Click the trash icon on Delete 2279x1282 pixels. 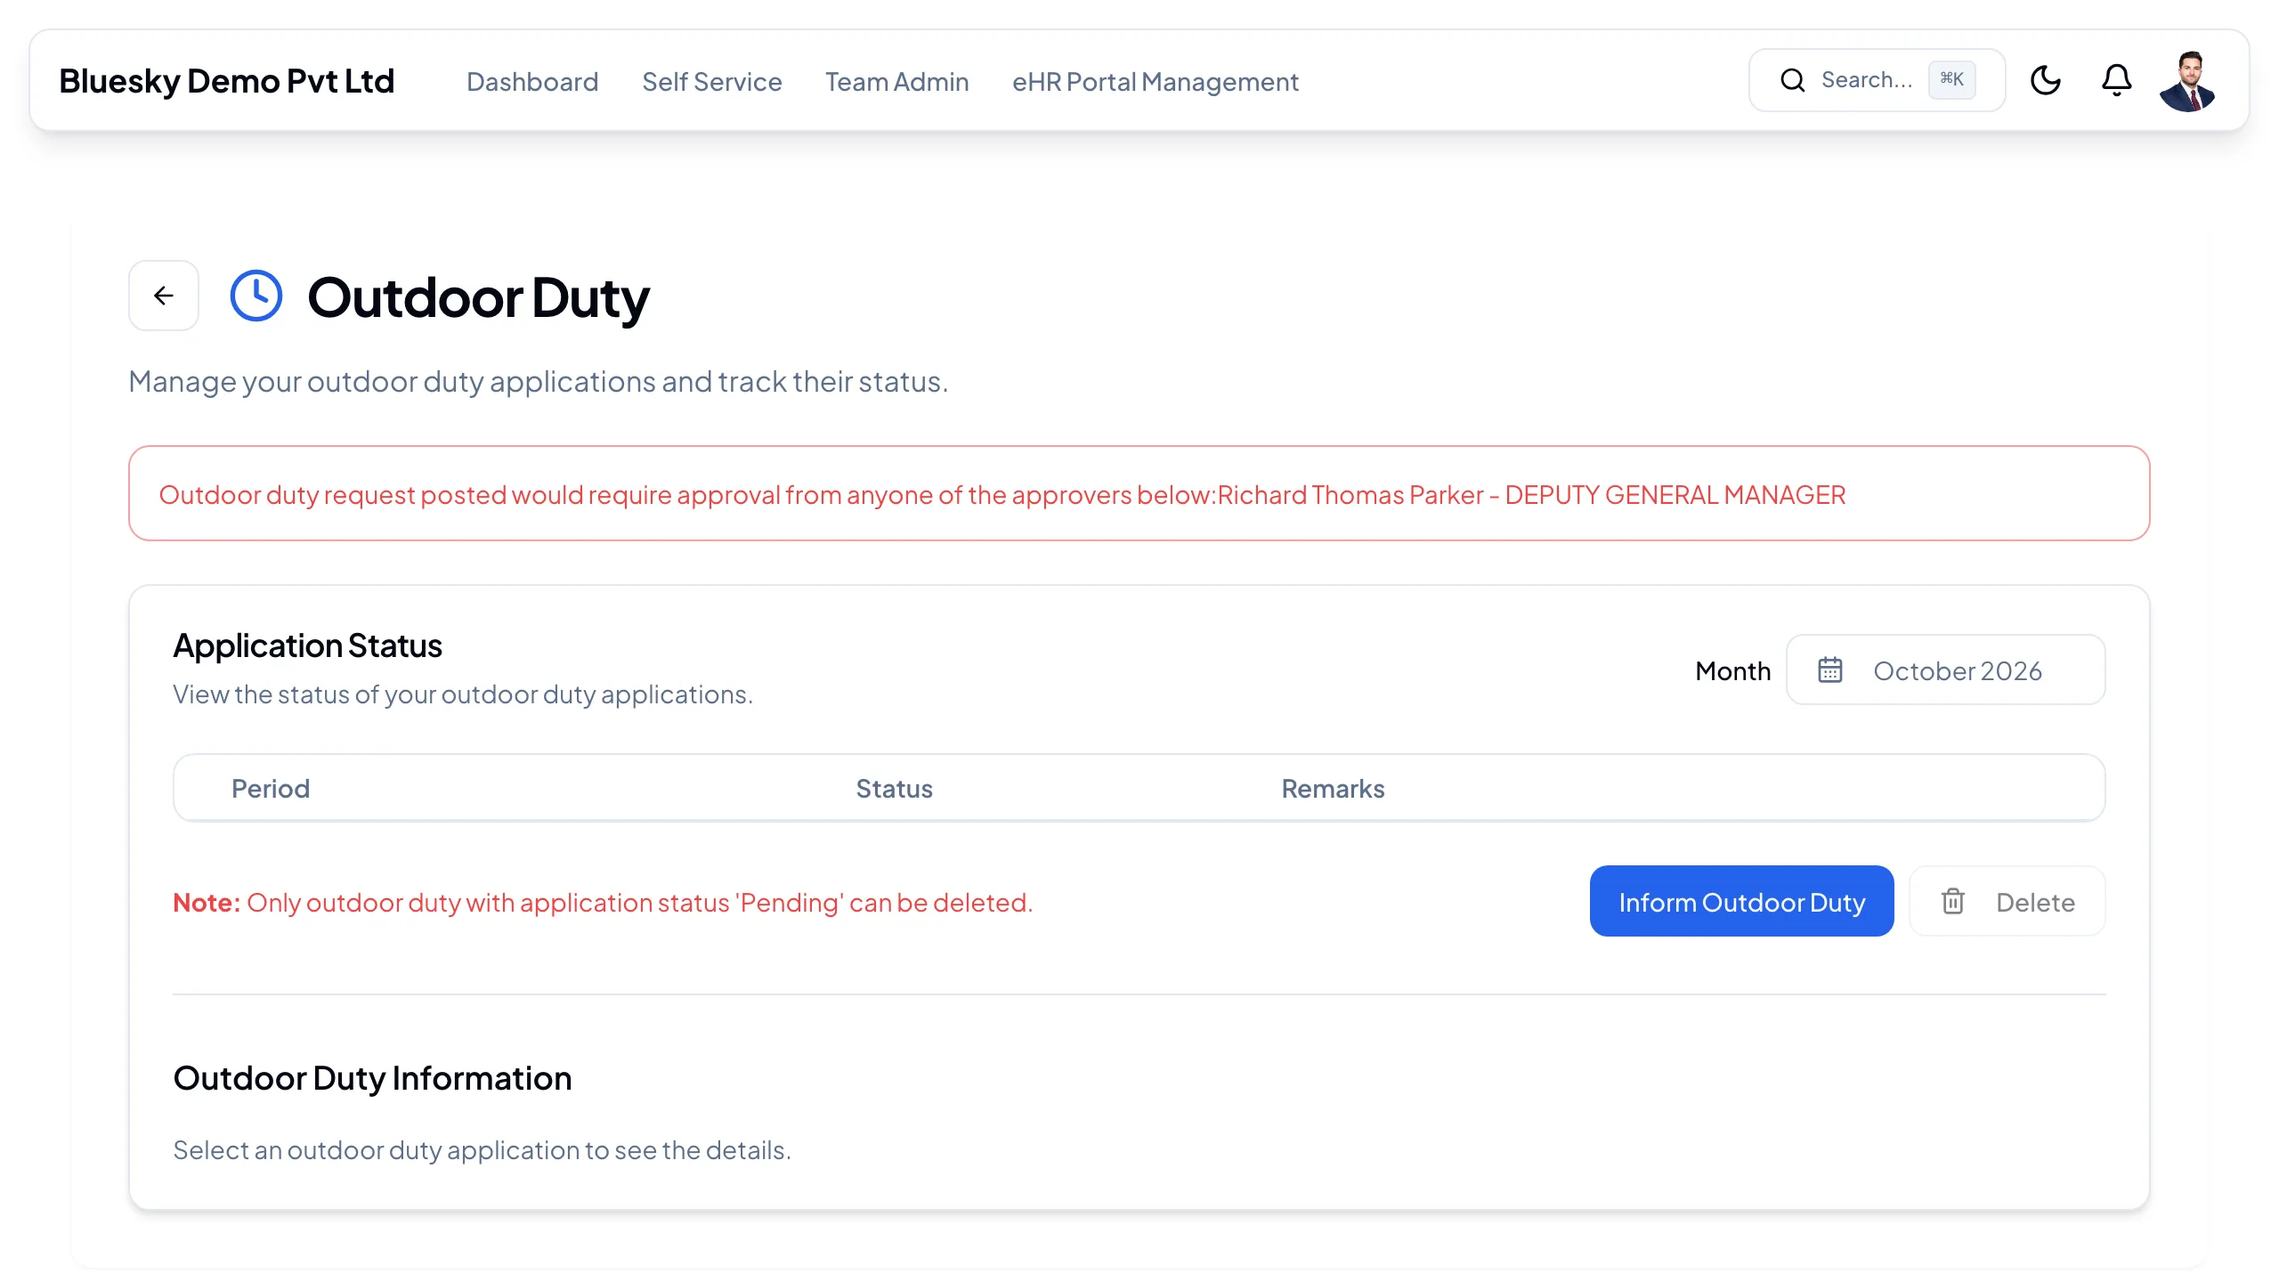point(1953,901)
